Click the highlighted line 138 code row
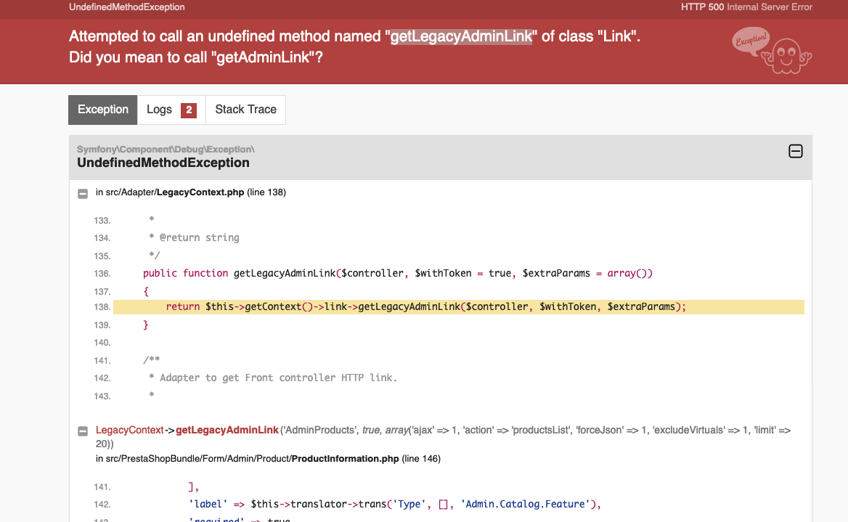The image size is (848, 522). coord(459,306)
